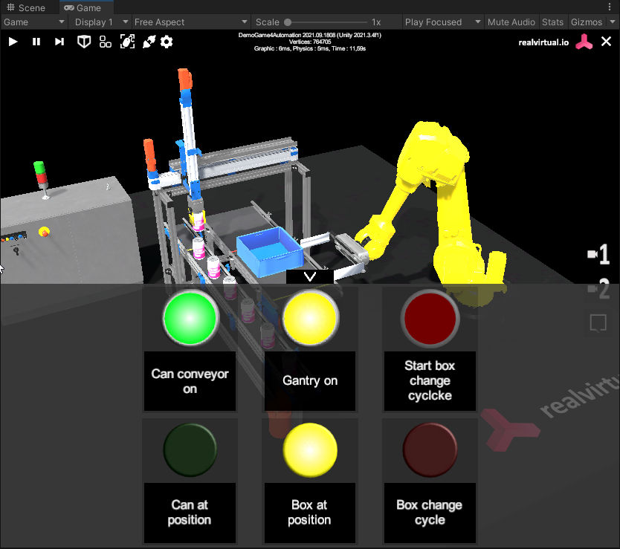Open the Free Aspect dropdown
Viewport: 620px width, 549px height.
coord(190,22)
